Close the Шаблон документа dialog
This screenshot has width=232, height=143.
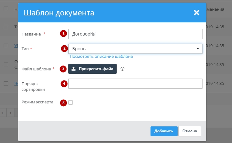tap(197, 13)
